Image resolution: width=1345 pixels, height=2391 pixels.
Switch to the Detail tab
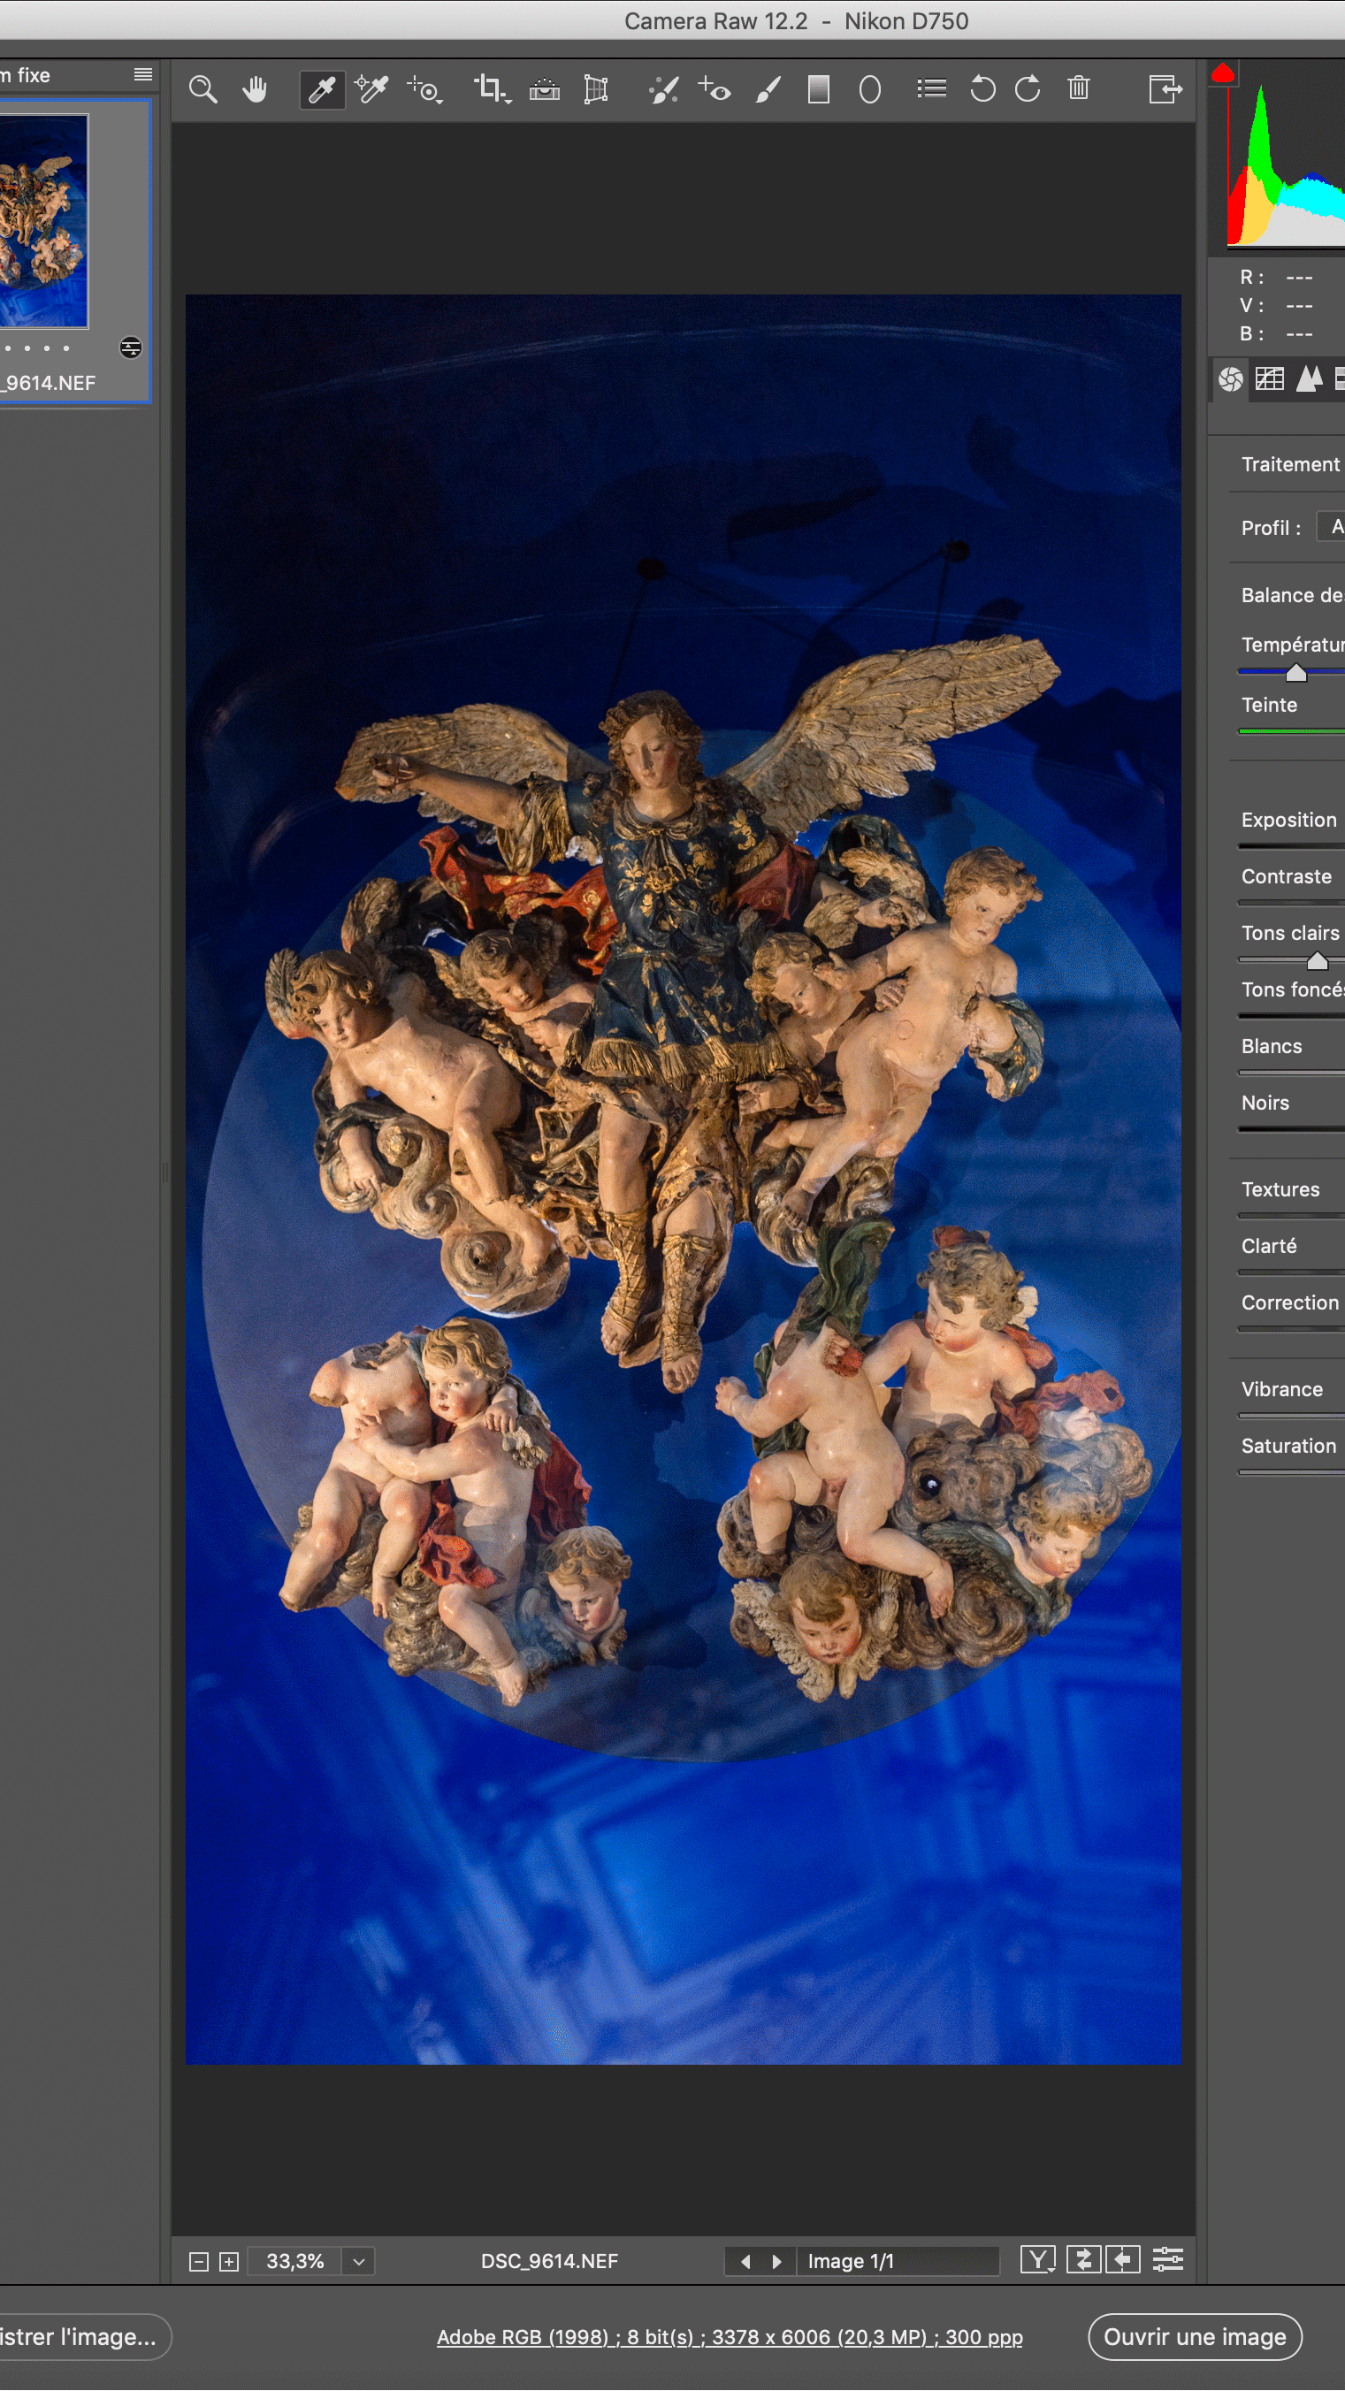click(x=1309, y=378)
